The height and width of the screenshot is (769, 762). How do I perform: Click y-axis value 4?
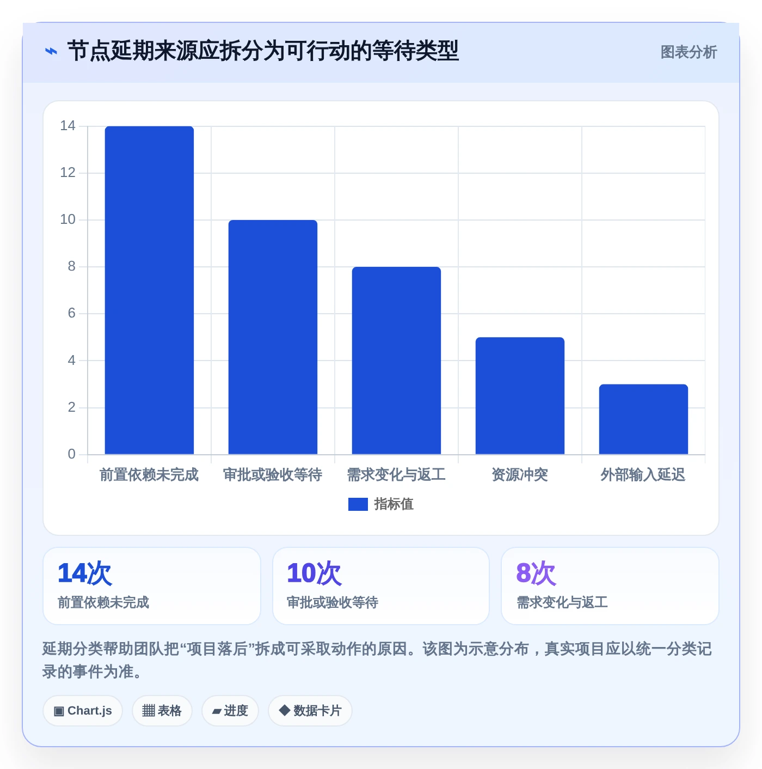tap(71, 361)
